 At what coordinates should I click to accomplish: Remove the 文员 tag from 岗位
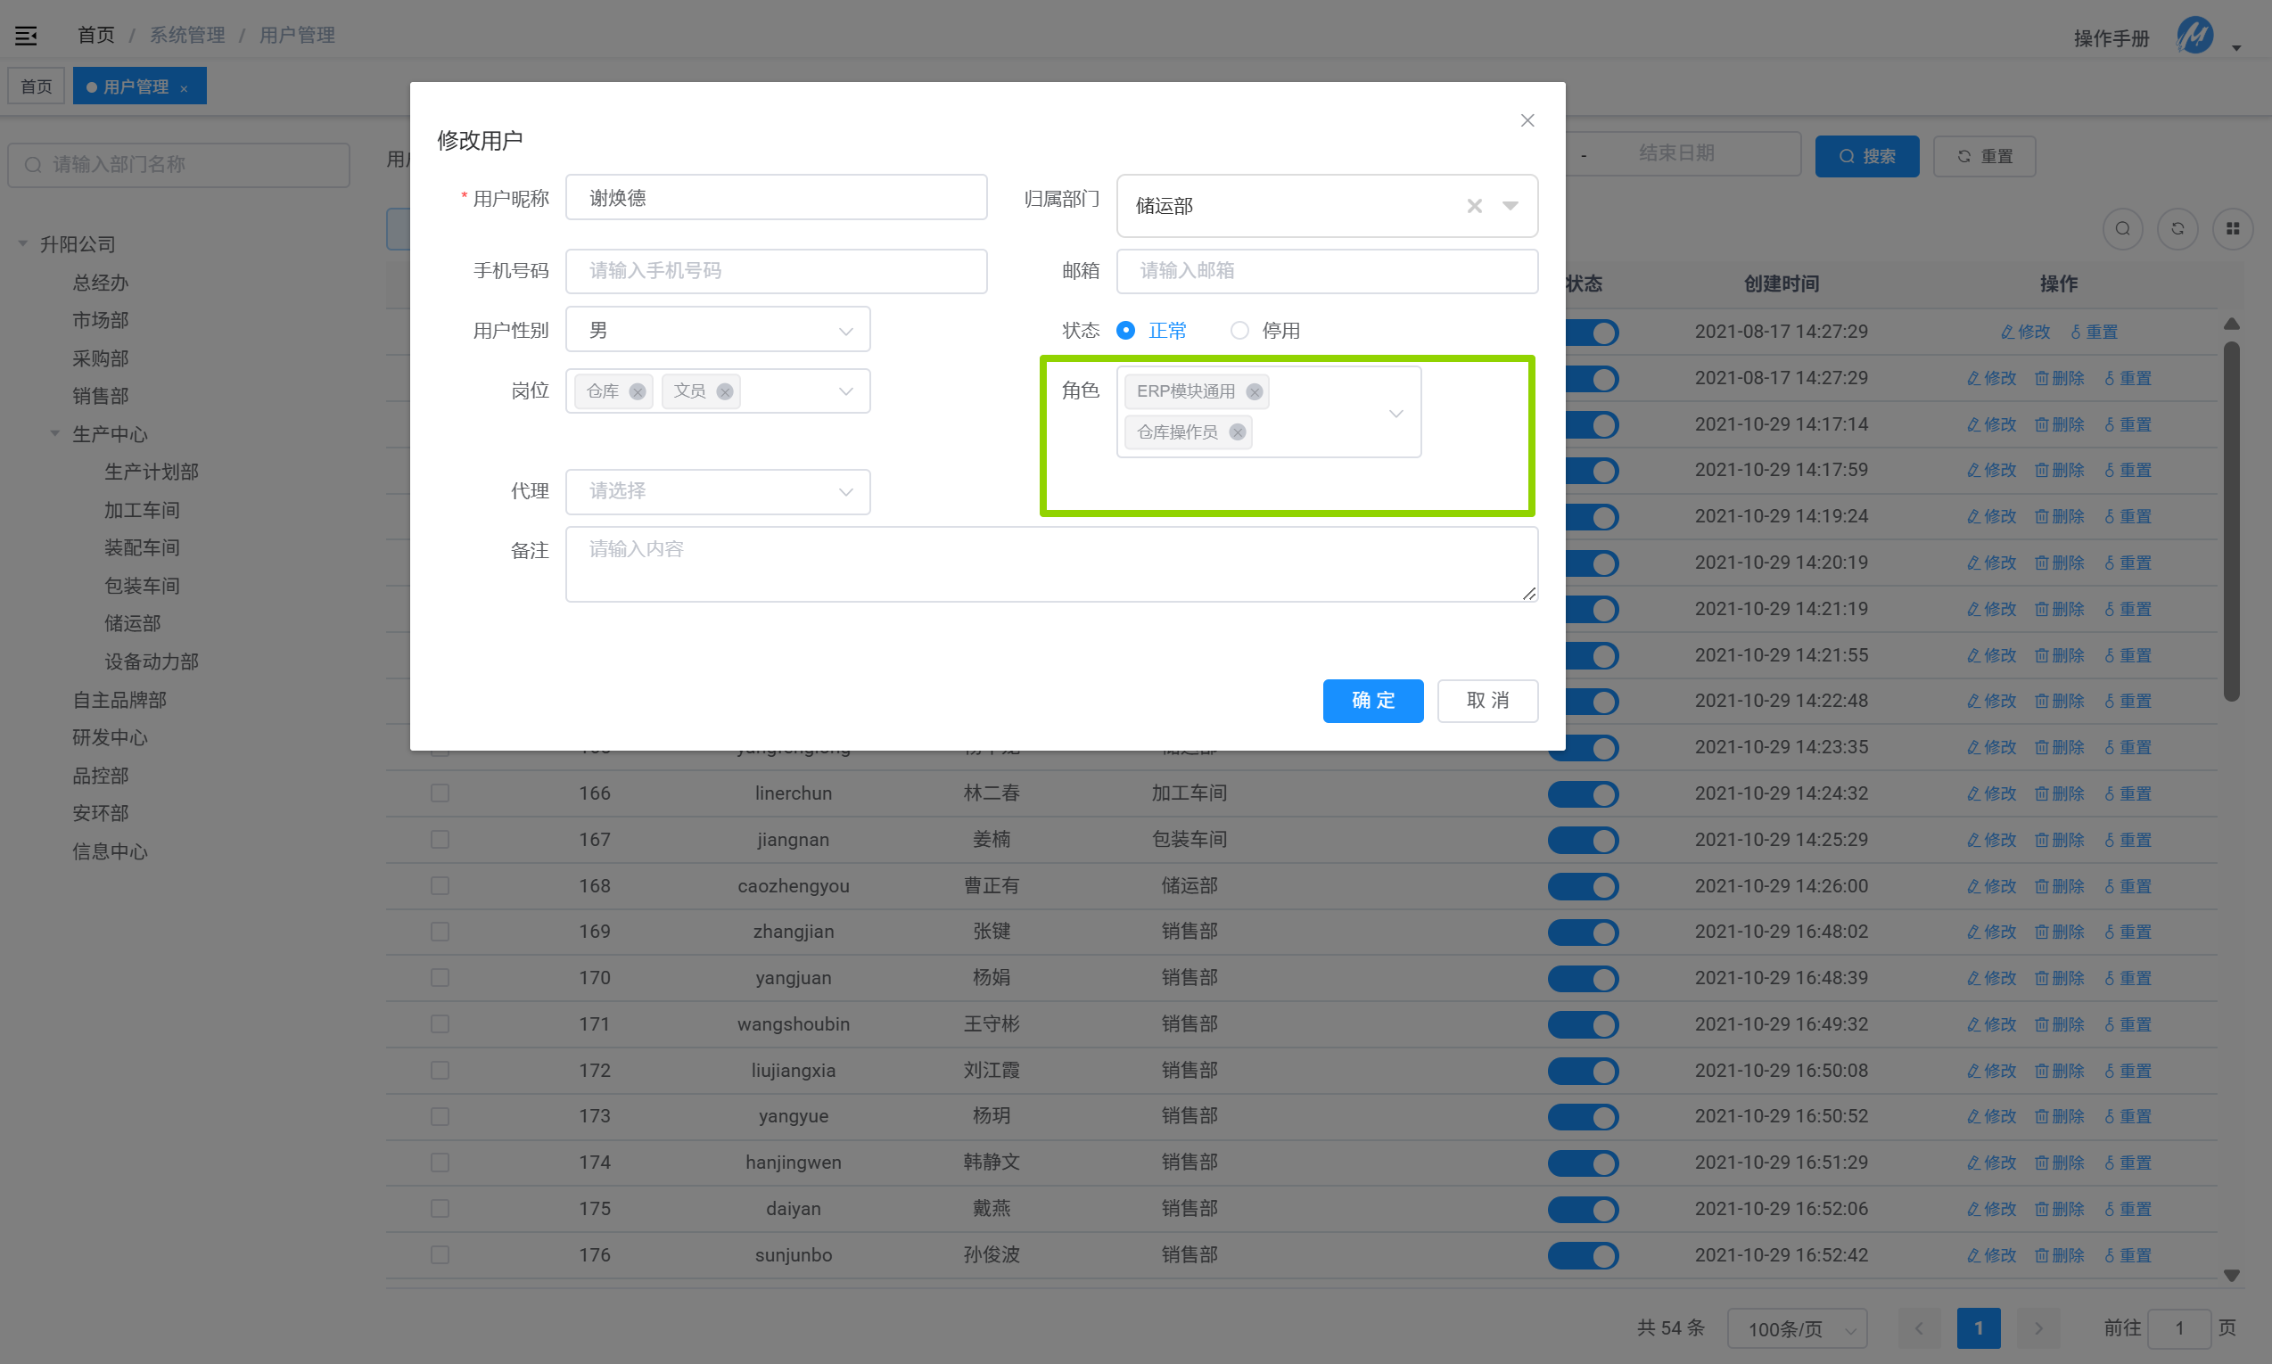[x=724, y=391]
